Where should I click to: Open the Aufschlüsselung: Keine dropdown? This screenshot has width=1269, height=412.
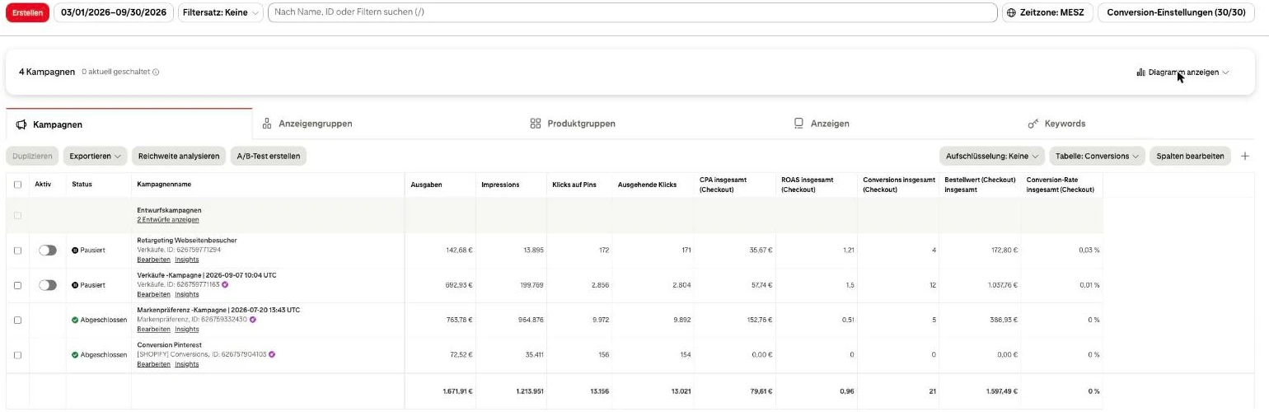pos(992,156)
